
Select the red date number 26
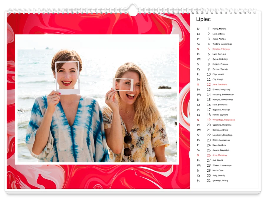(x=209, y=155)
